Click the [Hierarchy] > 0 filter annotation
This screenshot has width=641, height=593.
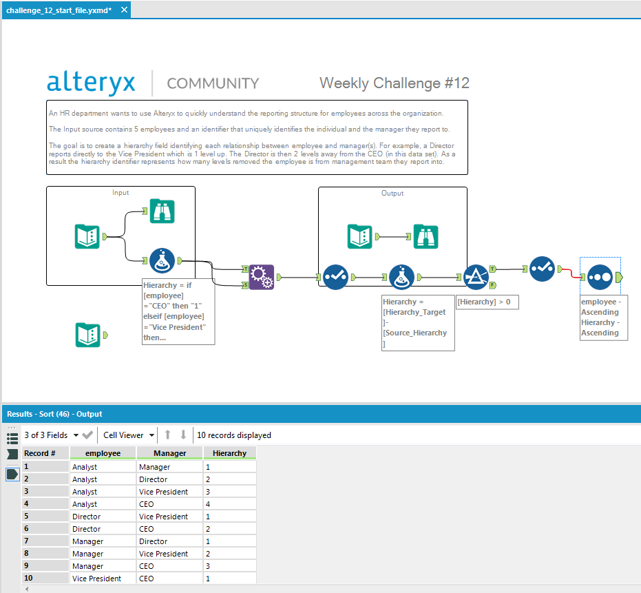coord(487,302)
